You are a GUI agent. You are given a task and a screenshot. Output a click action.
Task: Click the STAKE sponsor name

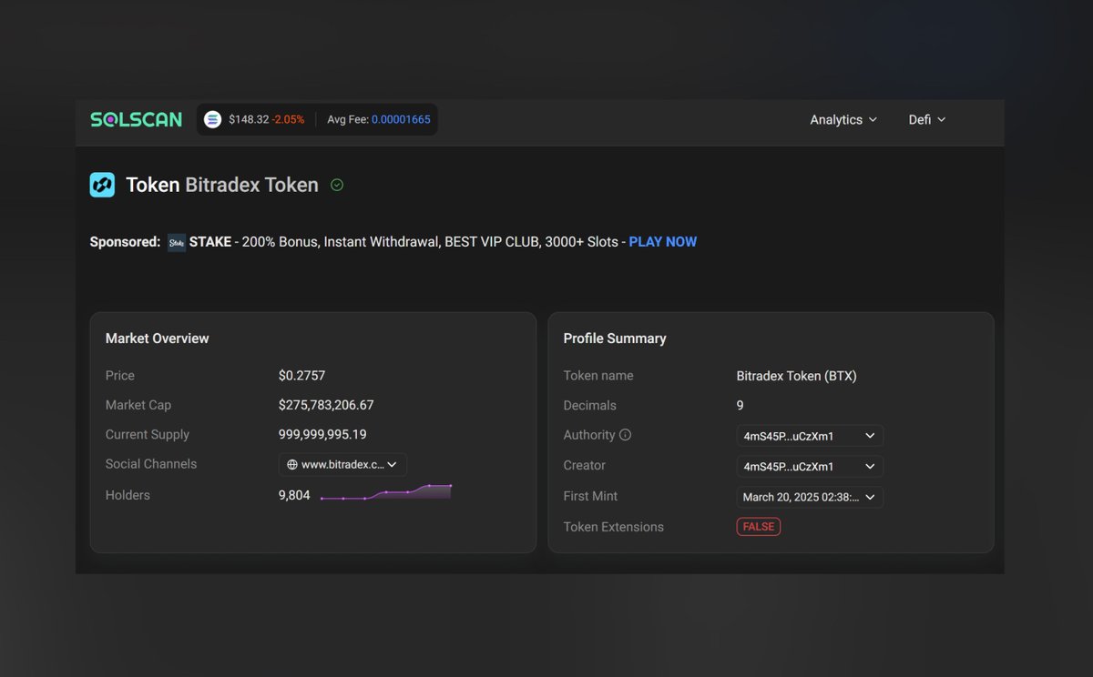point(210,242)
